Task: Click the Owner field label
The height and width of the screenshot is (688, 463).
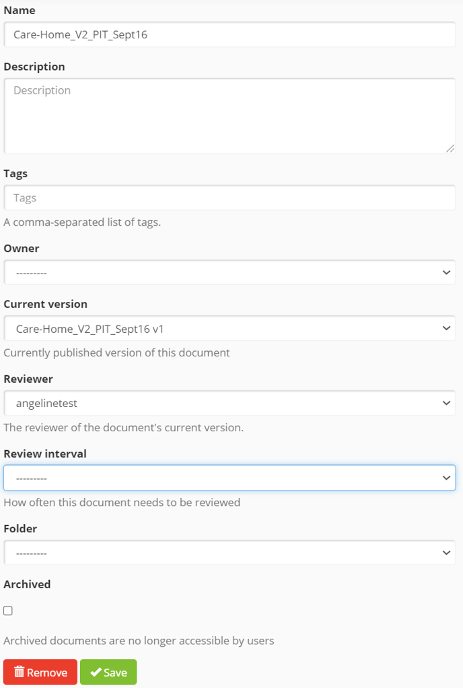Action: click(x=22, y=249)
